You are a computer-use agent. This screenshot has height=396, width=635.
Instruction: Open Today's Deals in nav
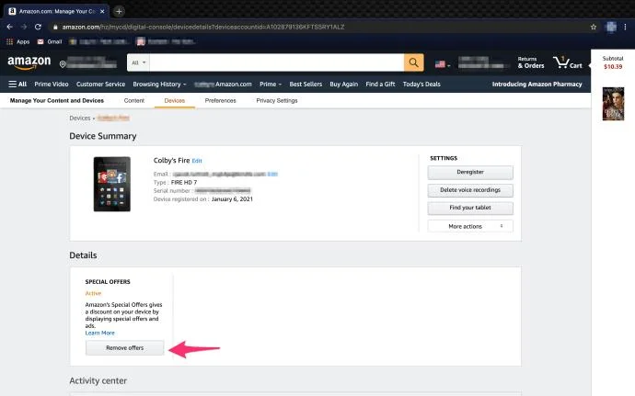(x=421, y=85)
